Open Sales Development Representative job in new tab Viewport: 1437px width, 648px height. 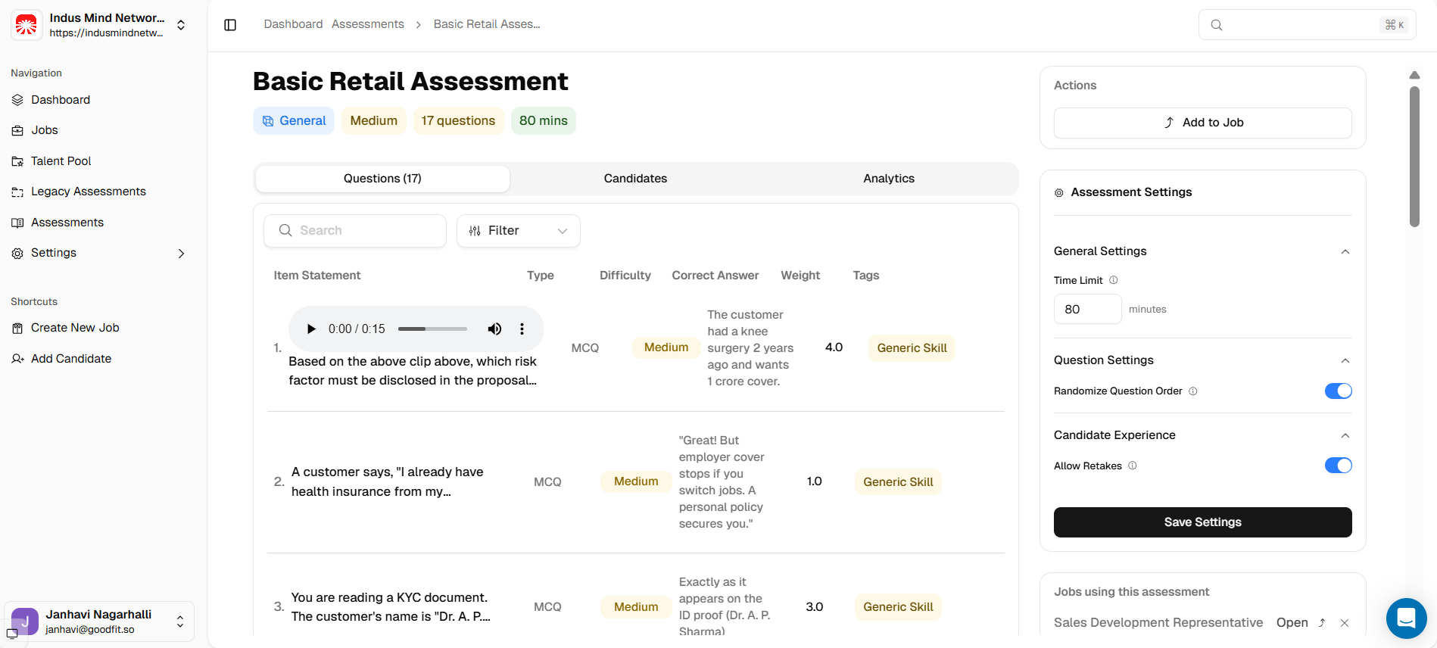(x=1322, y=623)
